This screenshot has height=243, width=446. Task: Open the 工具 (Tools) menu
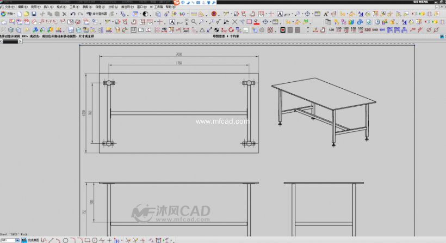(x=74, y=7)
